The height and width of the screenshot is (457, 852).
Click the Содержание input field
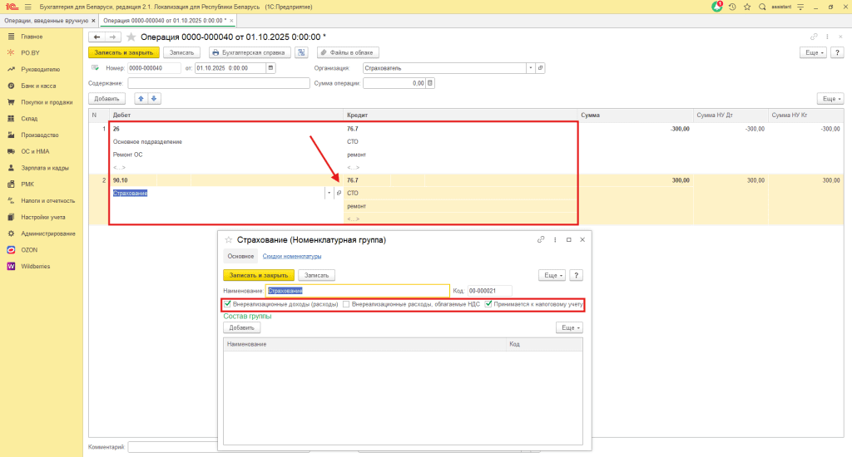(219, 83)
